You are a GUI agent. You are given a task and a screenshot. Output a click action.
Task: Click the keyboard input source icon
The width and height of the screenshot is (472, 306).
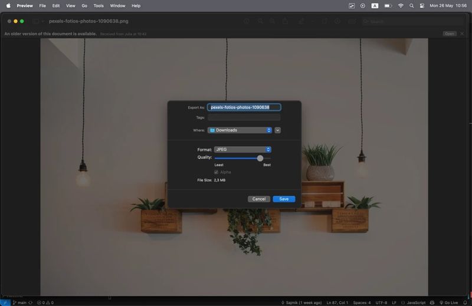point(375,5)
